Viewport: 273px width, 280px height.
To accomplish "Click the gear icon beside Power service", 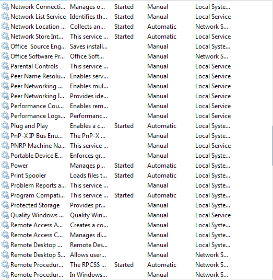I will tap(5, 166).
